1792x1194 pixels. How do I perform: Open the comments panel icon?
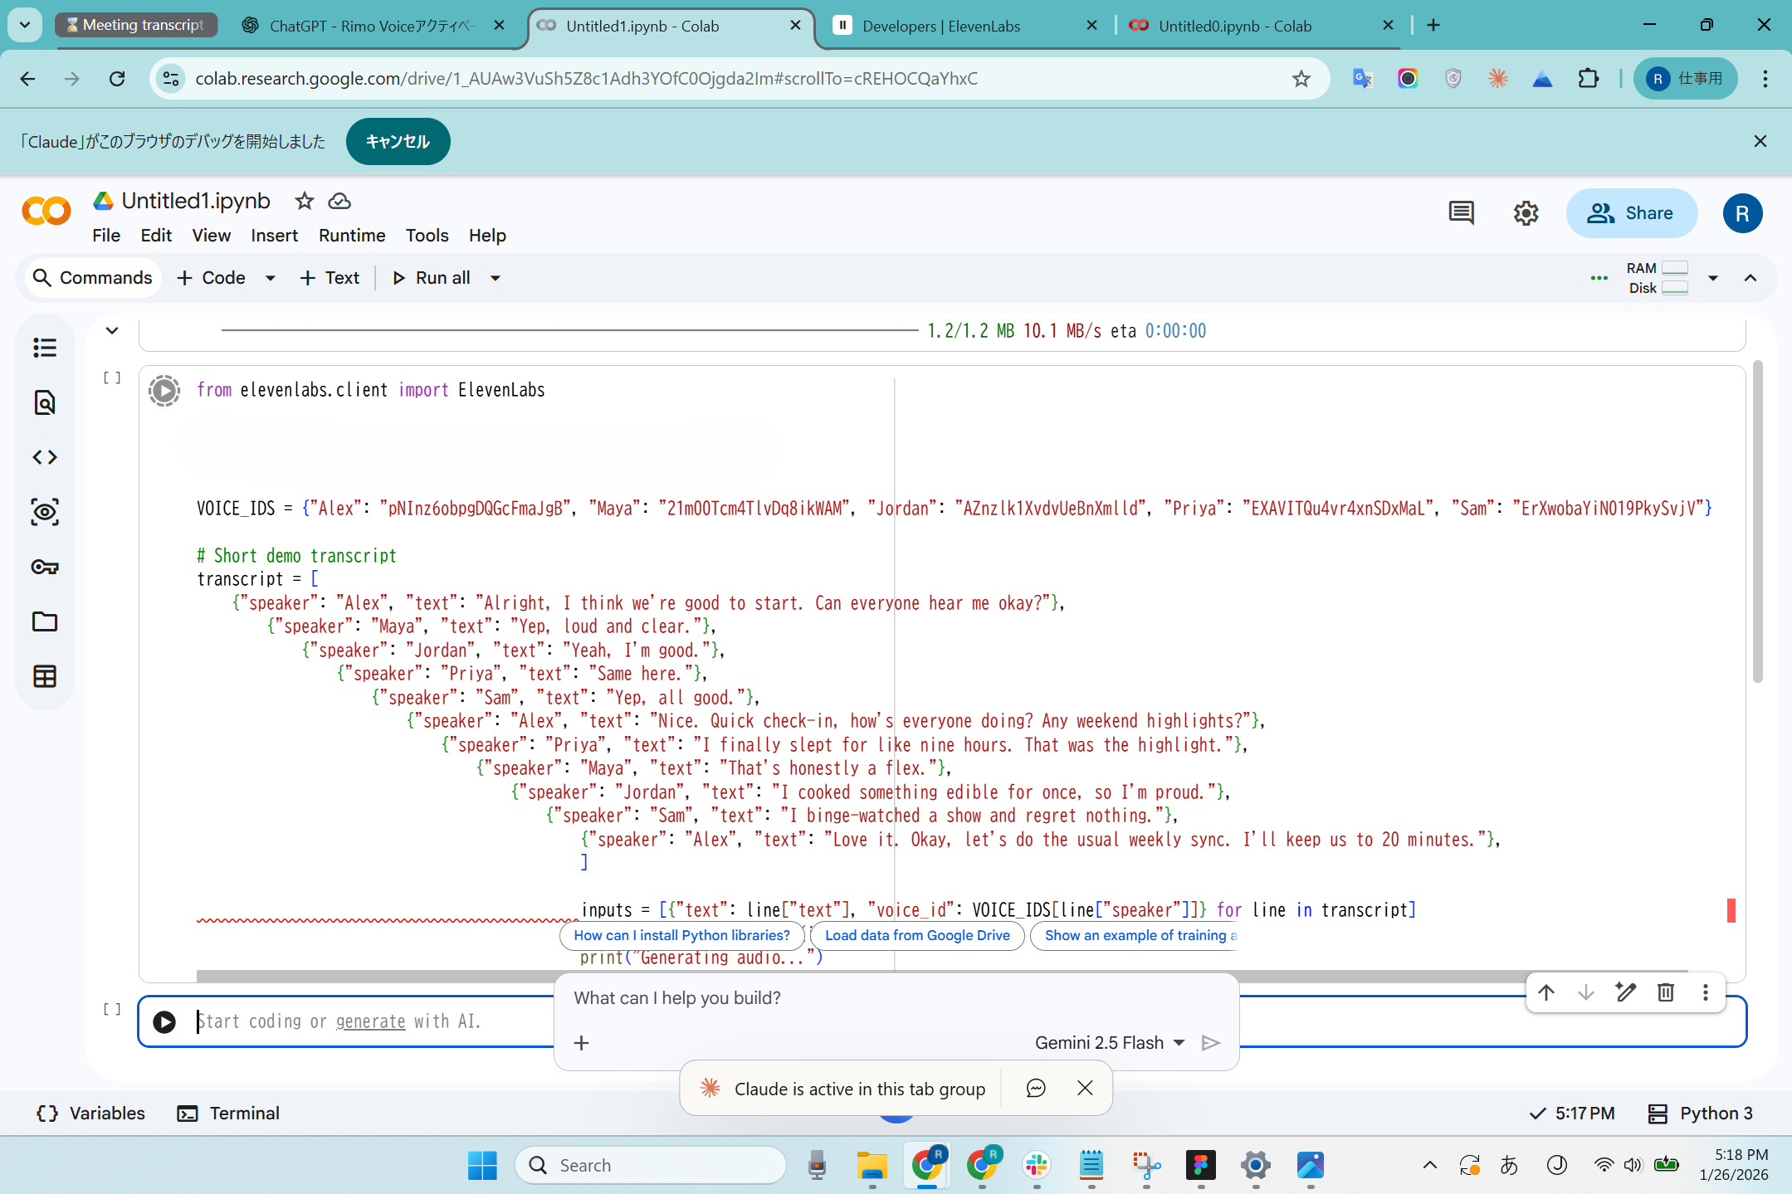1461,213
